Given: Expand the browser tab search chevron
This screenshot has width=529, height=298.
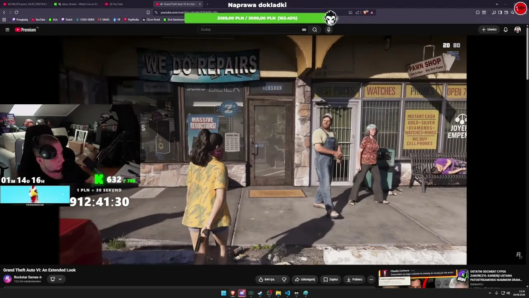Looking at the screenshot, I should 497,4.
